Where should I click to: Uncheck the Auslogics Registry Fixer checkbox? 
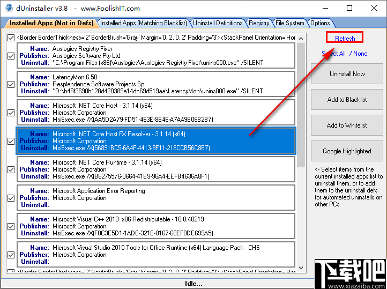coord(11,56)
